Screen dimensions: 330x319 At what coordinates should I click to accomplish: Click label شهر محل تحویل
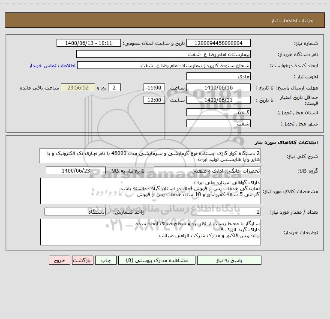click(x=299, y=124)
